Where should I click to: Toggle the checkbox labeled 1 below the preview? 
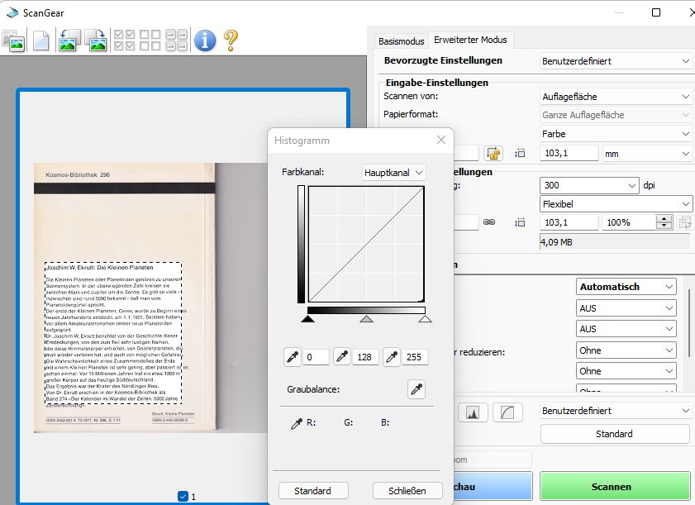point(183,497)
